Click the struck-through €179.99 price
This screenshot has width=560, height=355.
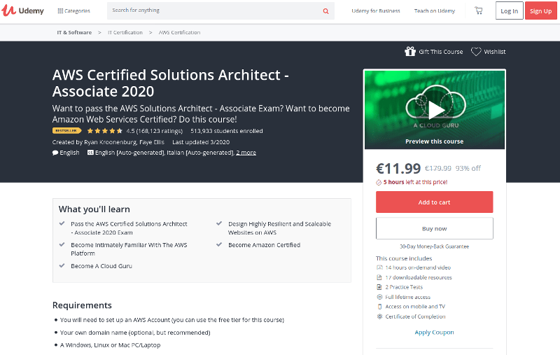(438, 168)
